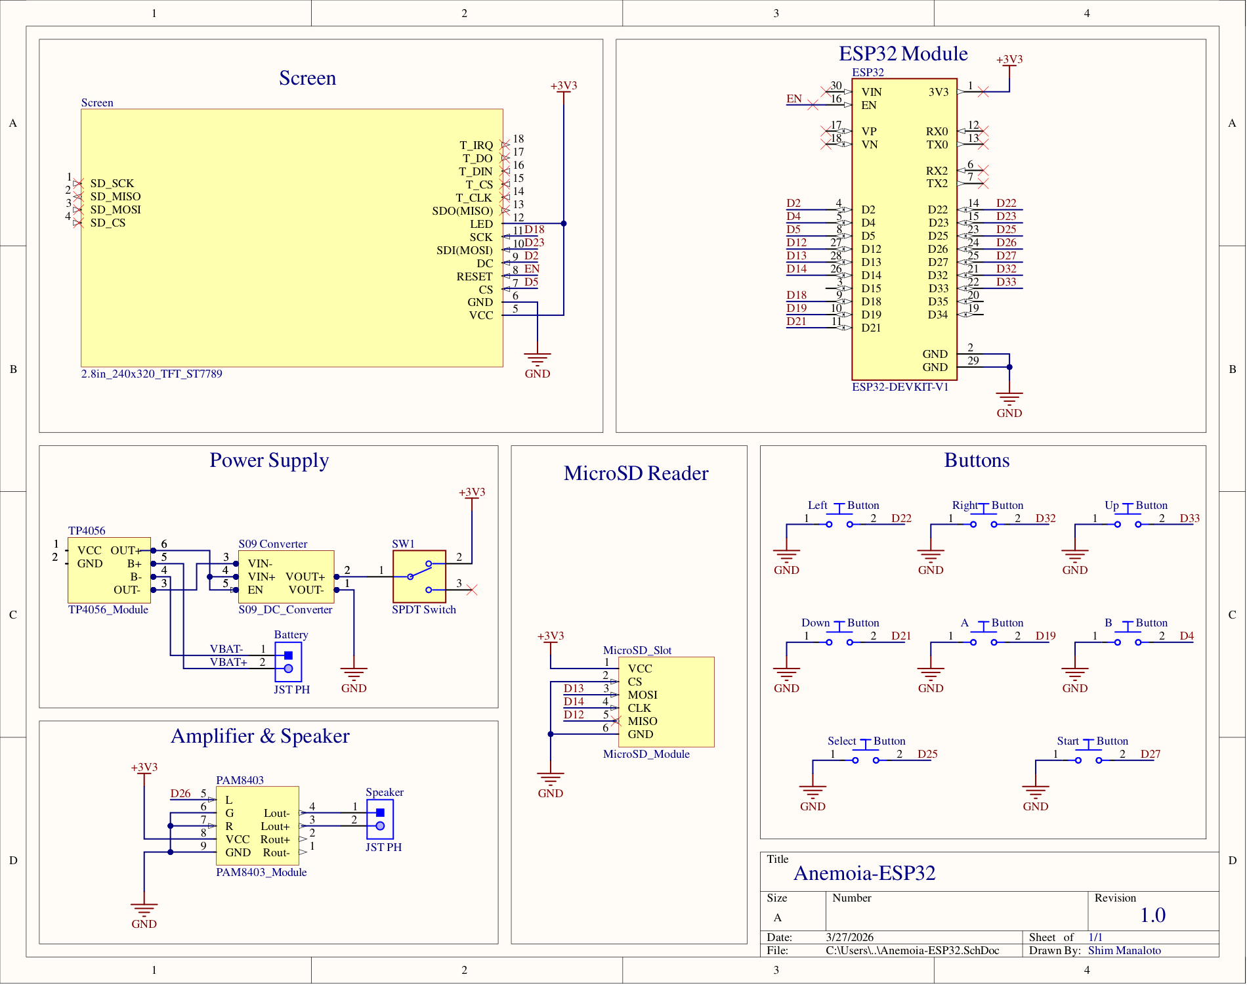Click the EN net label left of ESP32
1247x985 pixels.
tap(794, 99)
